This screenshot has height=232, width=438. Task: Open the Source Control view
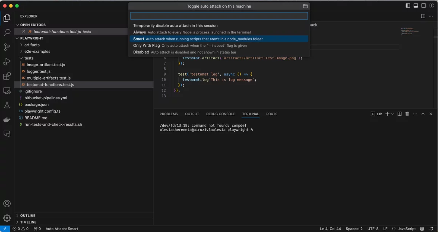coord(7,47)
